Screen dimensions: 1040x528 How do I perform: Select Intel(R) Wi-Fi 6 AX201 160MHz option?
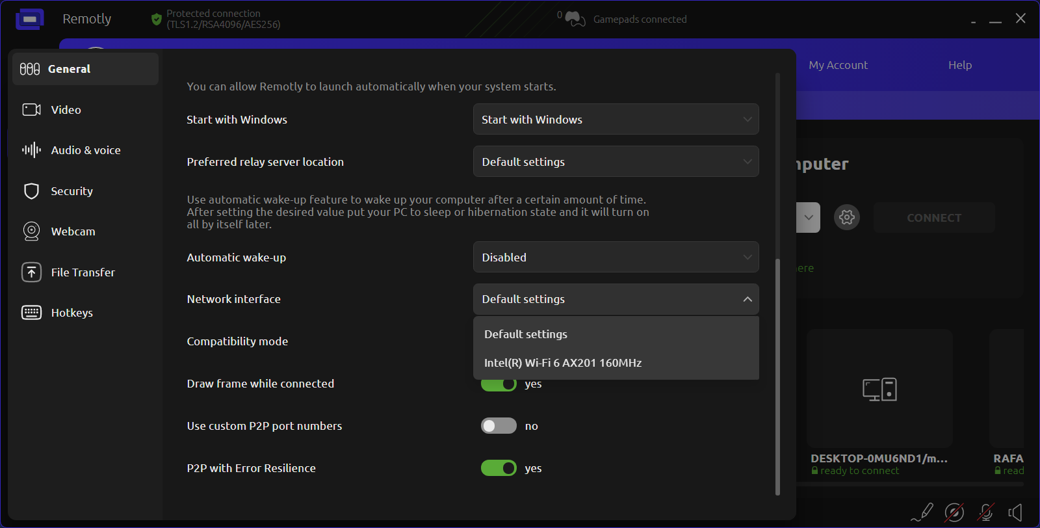(616, 363)
